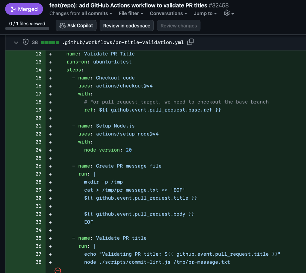Click the Copilot icon in Ask Copilot
306x273 pixels.
[62, 26]
